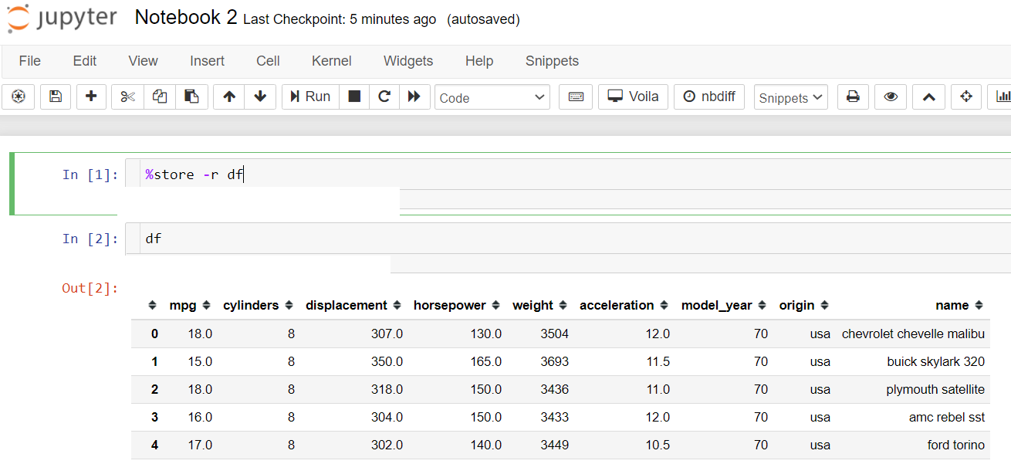Open the Kernel menu

(x=331, y=61)
